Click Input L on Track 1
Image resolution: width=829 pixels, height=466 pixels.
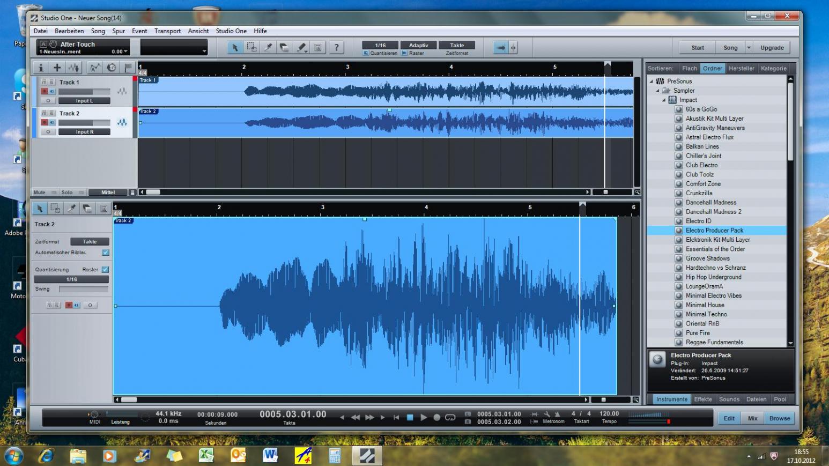(x=84, y=101)
